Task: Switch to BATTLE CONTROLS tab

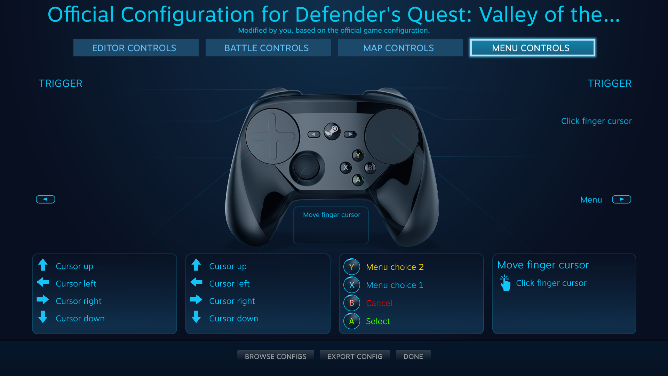Action: click(267, 47)
